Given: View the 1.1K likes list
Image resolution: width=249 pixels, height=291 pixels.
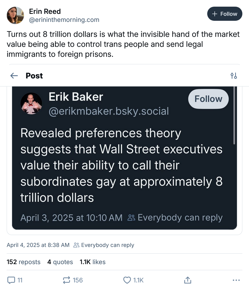Looking at the screenshot, I should [92, 262].
